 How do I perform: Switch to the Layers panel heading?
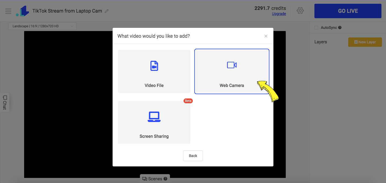320,42
